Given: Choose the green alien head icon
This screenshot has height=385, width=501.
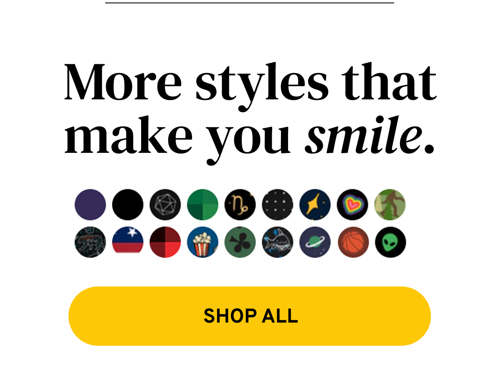Looking at the screenshot, I should 390,242.
